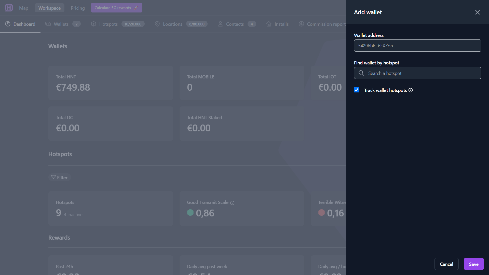Open the Commission report tab

pos(322,24)
